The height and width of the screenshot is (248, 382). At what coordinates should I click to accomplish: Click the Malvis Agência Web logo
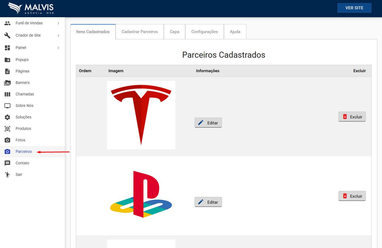tap(31, 8)
